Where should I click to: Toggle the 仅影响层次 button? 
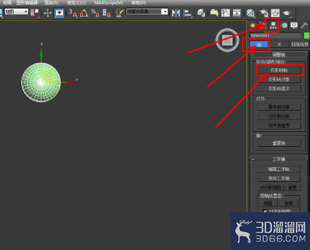click(279, 88)
